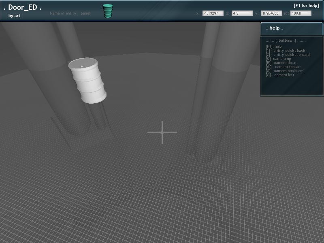Click '[F1]: help' line in help panel

click(x=273, y=47)
